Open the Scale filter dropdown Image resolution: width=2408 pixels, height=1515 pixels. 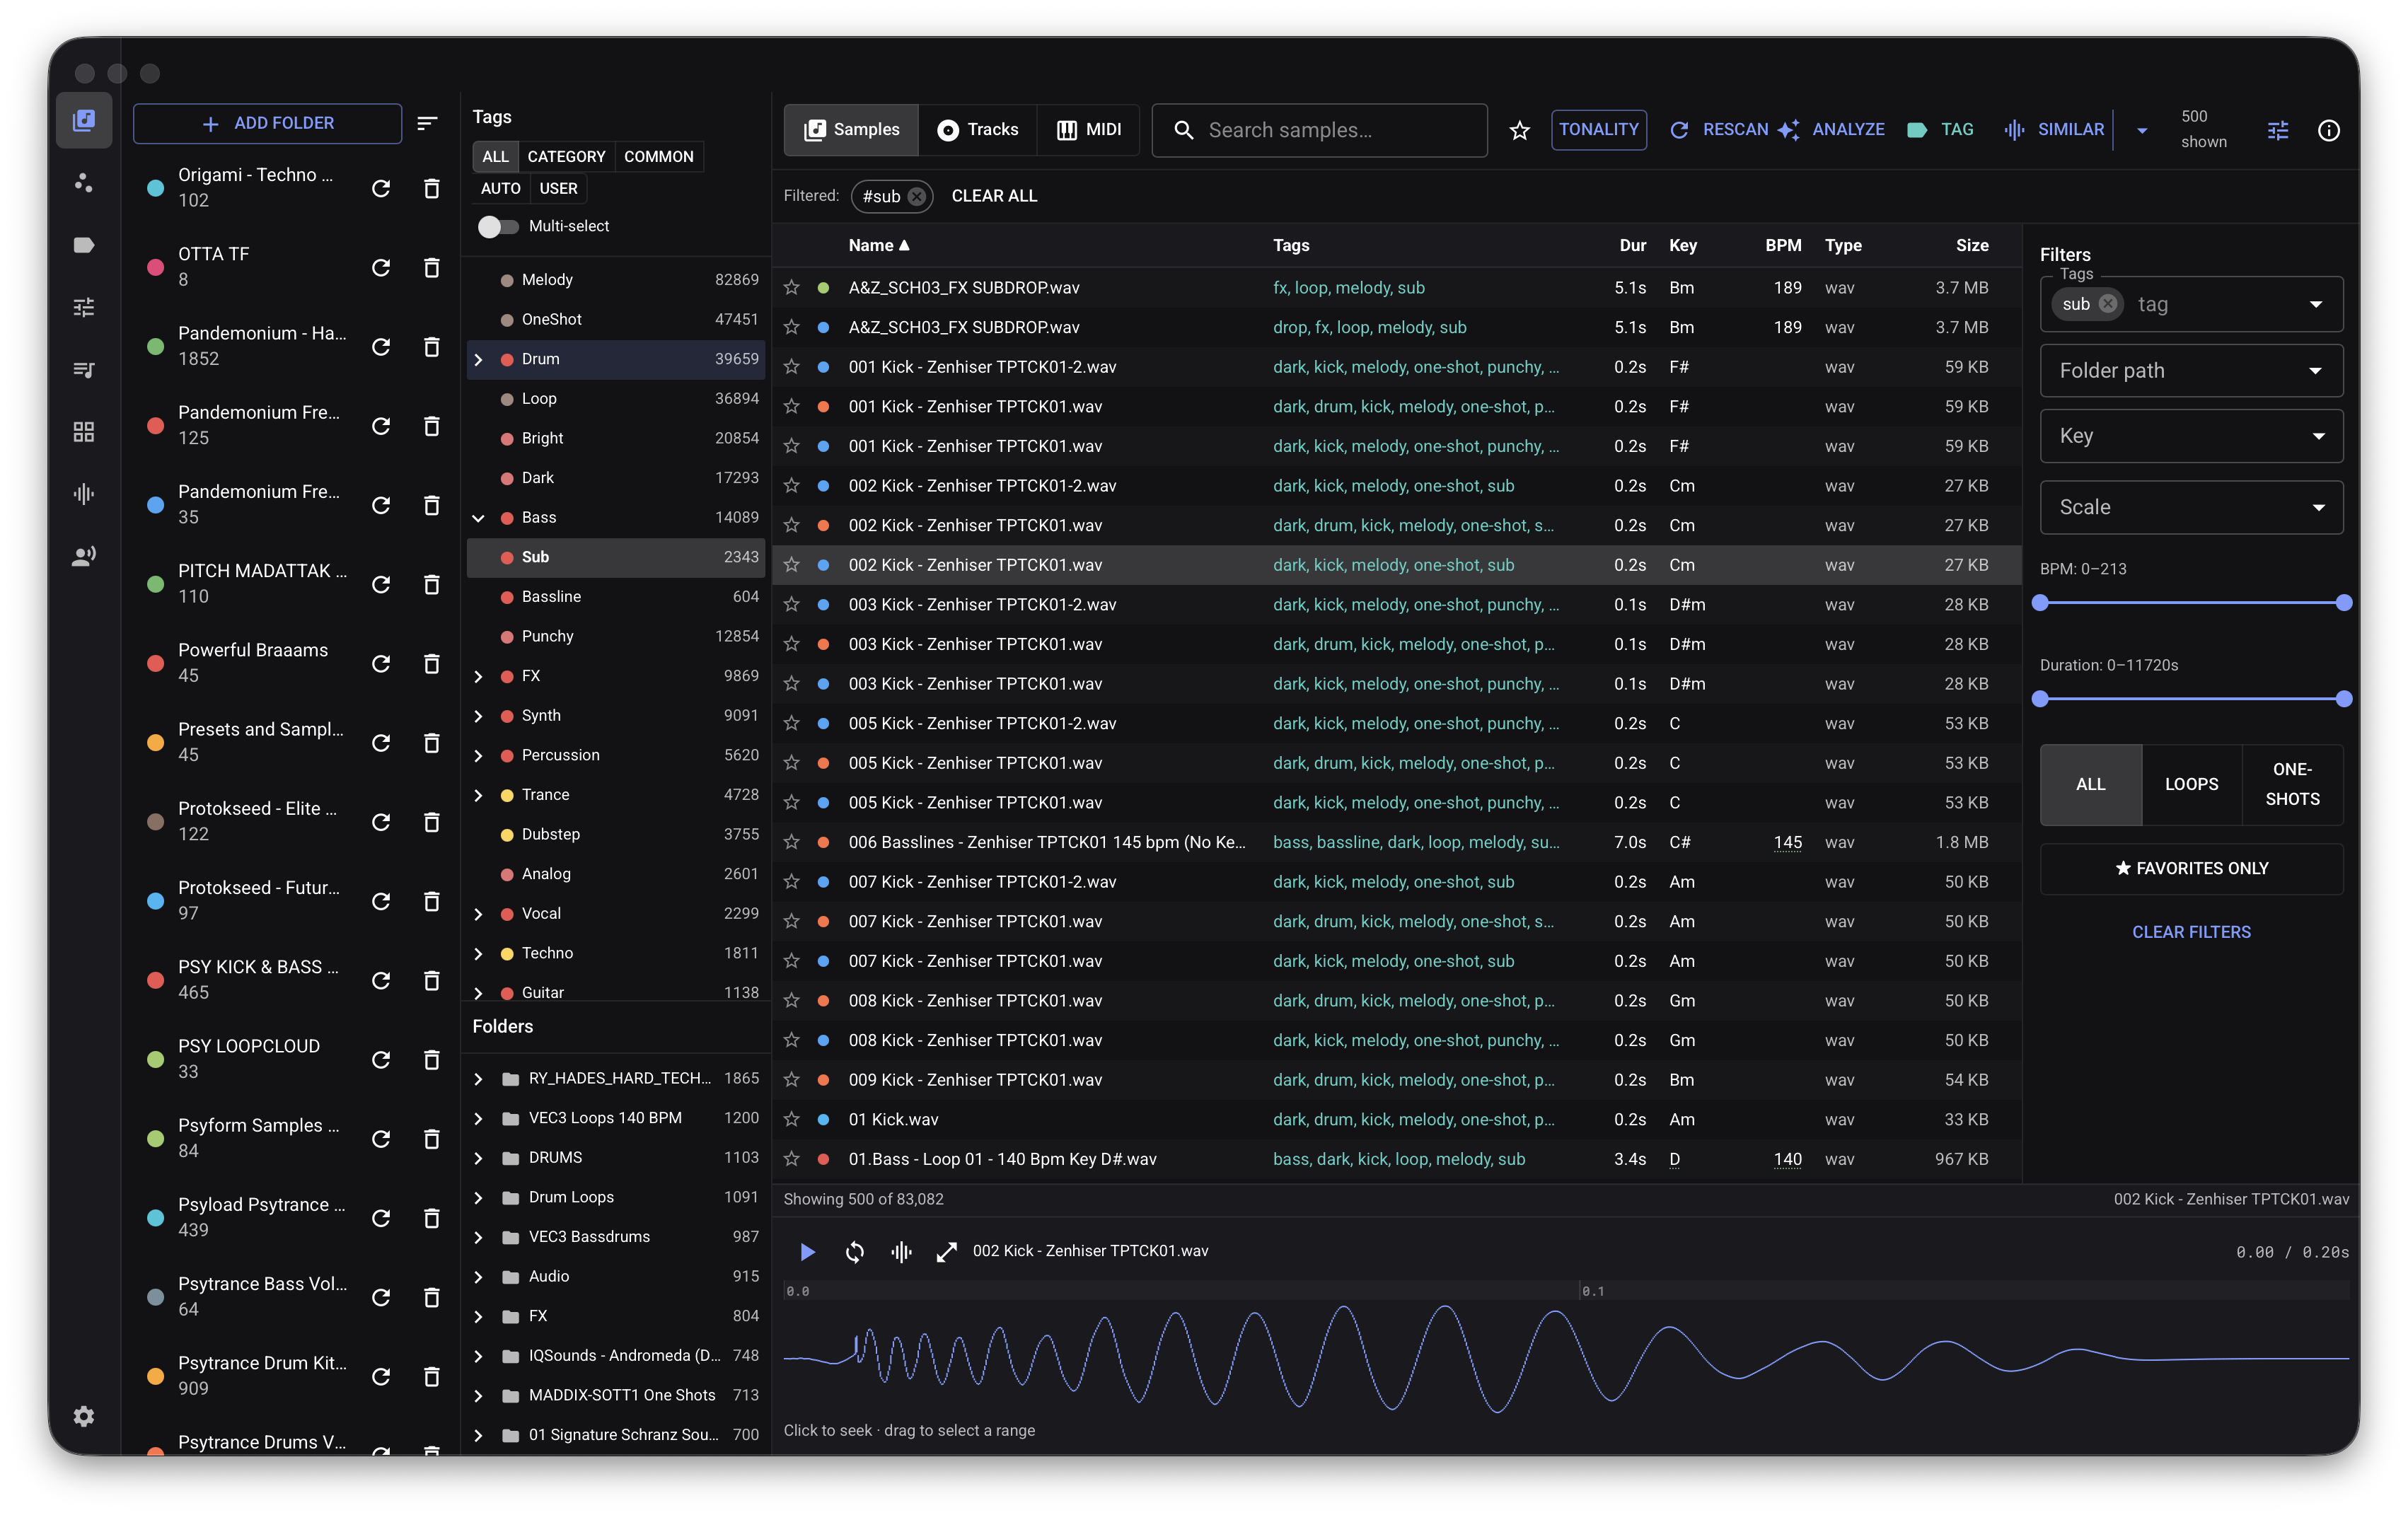click(2191, 507)
